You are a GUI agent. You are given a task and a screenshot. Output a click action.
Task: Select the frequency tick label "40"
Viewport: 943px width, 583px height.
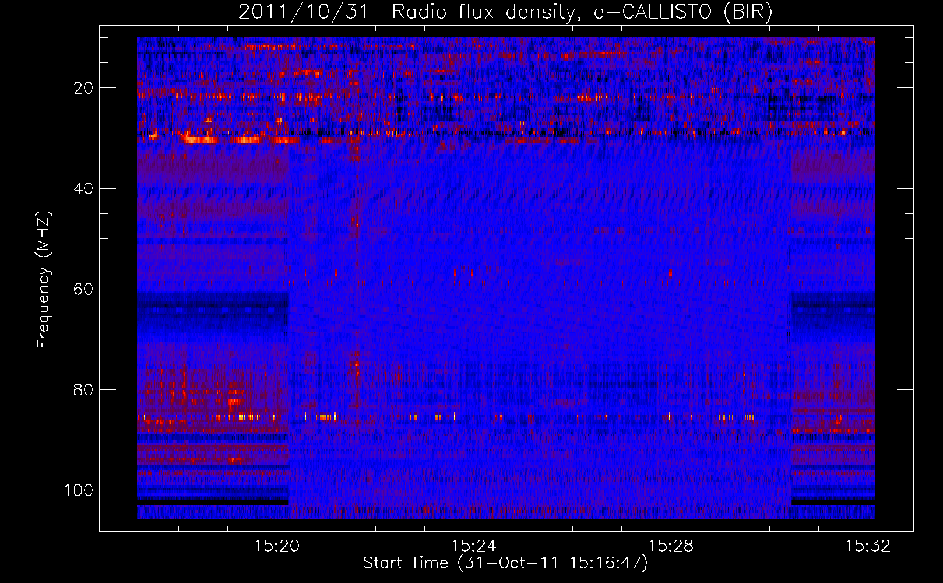84,188
